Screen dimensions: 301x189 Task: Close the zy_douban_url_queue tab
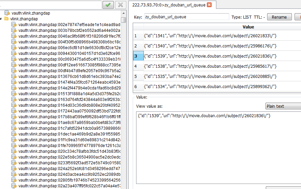click(x=209, y=5)
